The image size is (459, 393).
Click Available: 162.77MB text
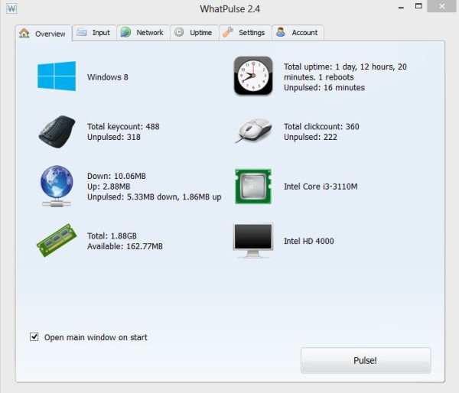[125, 246]
